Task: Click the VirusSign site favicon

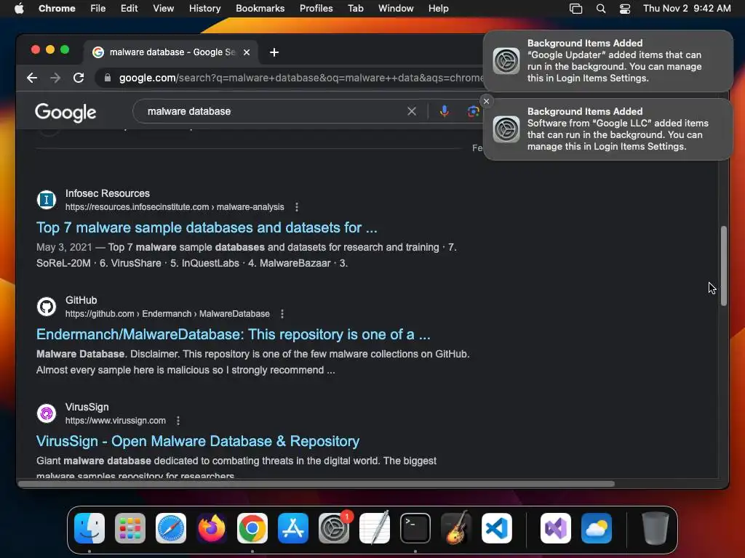Action: pyautogui.click(x=47, y=413)
